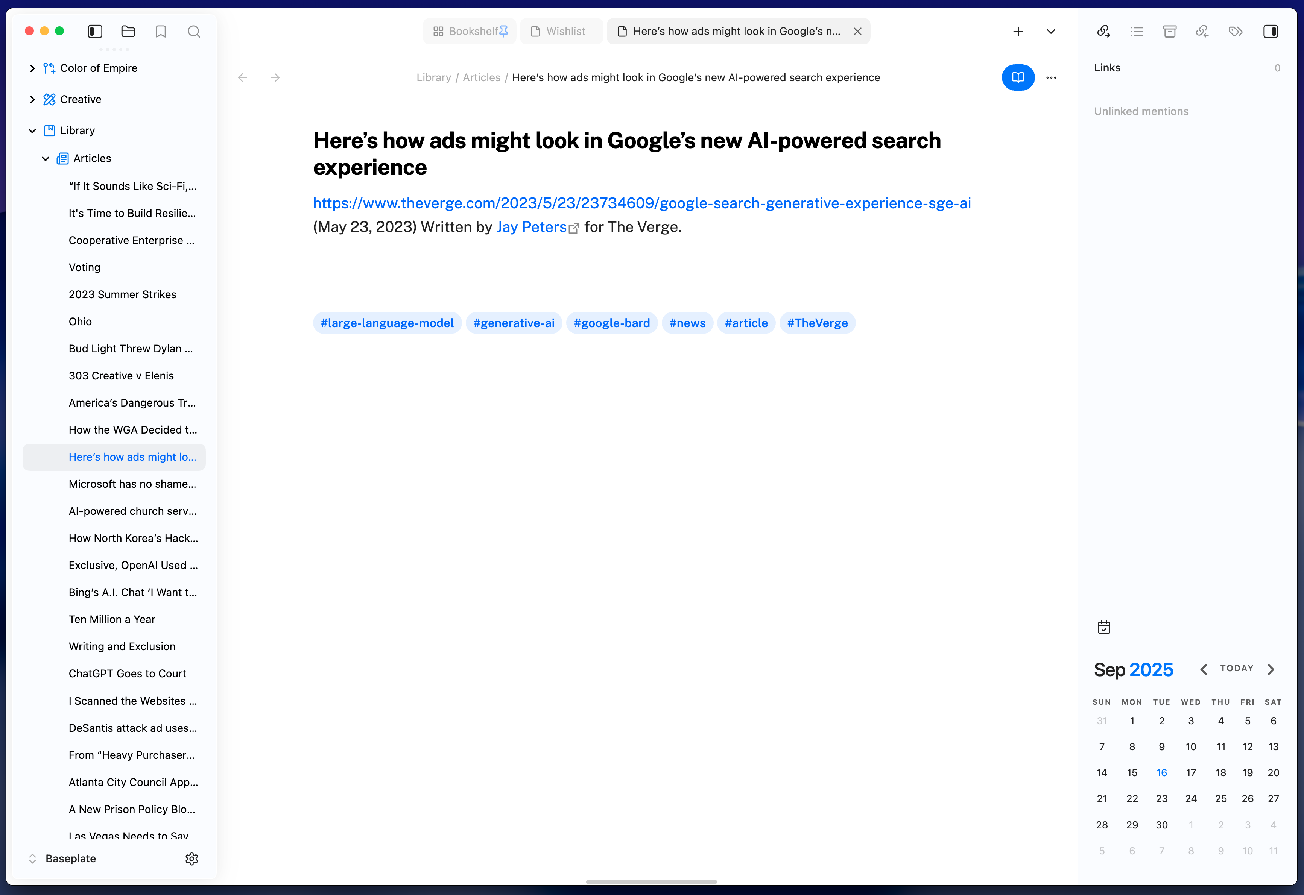Open bookmarks icon in sidebar header
The width and height of the screenshot is (1304, 895).
[x=161, y=32]
